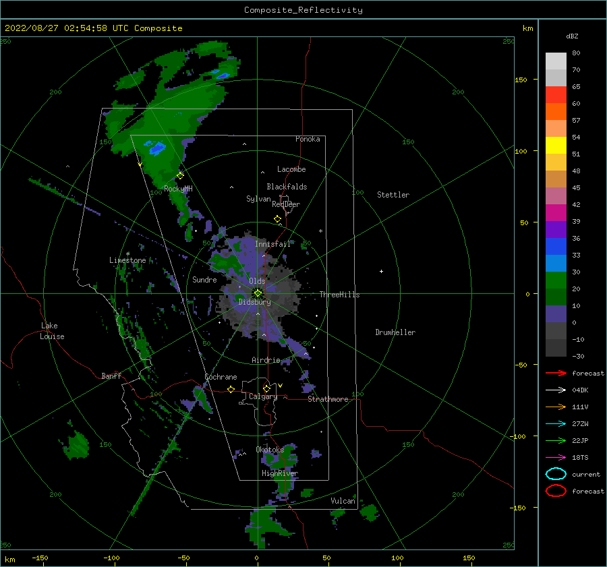
Task: Click the Stettler city label
Action: [393, 195]
